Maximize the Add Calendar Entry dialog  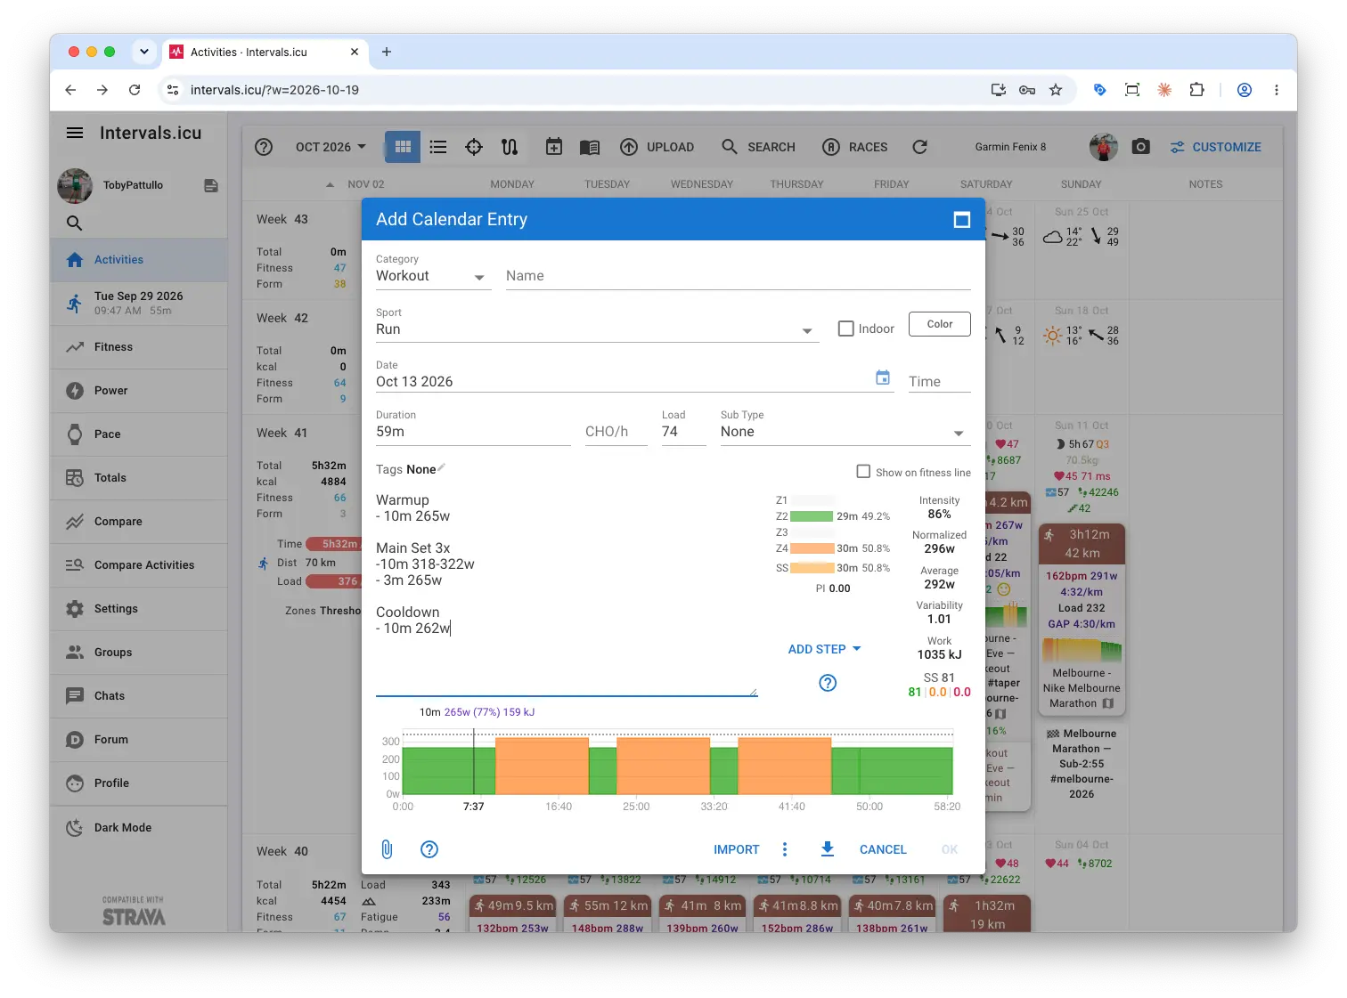point(962,219)
